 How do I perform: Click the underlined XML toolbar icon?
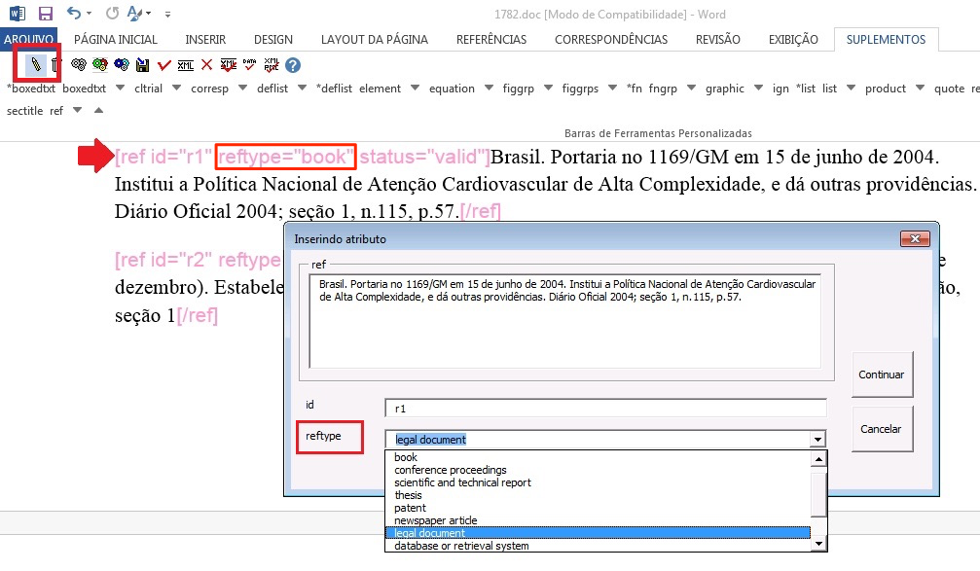click(185, 66)
